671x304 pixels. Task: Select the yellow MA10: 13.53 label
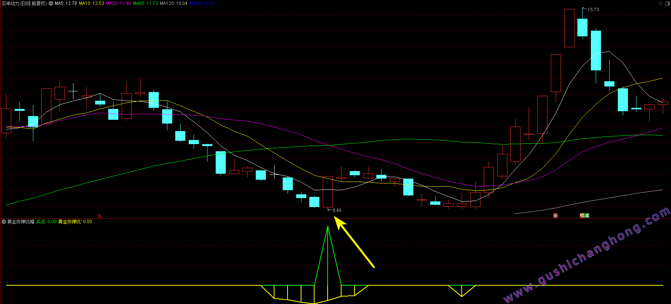(x=91, y=3)
